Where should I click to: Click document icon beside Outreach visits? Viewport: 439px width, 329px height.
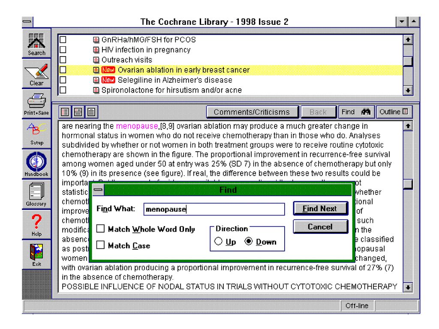(x=96, y=60)
